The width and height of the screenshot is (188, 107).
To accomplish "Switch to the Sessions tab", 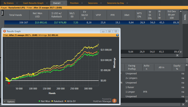I will [x=93, y=3].
